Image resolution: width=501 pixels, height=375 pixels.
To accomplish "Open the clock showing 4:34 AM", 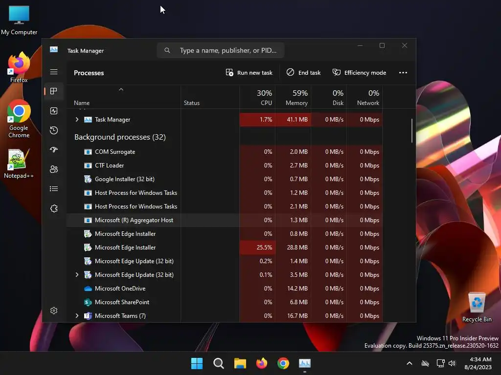I will point(478,363).
